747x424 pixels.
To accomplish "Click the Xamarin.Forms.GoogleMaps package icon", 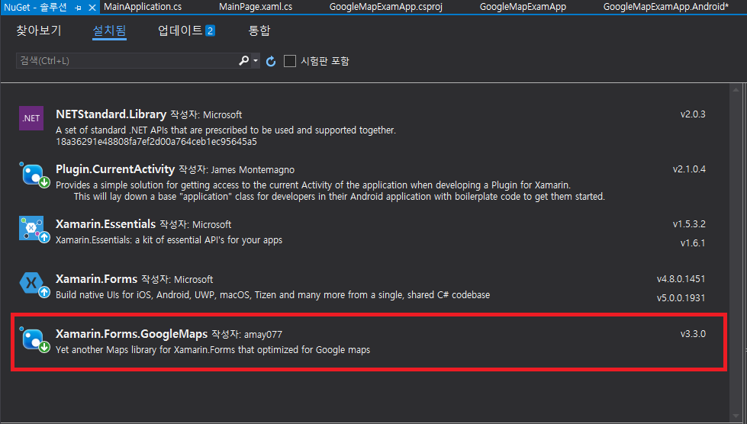I will [x=34, y=339].
